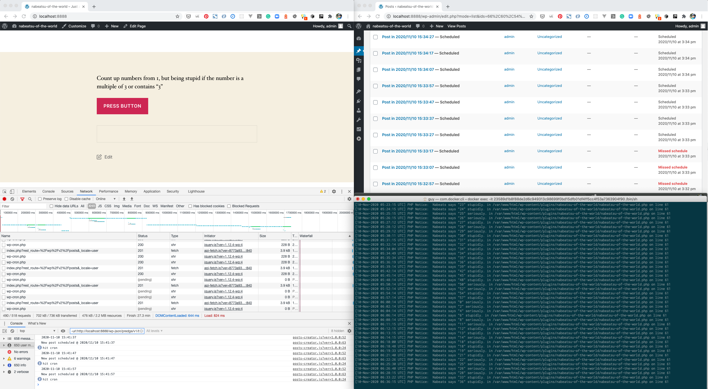Image resolution: width=708 pixels, height=389 pixels.
Task: Click the console live expression eye icon
Action: coord(63,331)
